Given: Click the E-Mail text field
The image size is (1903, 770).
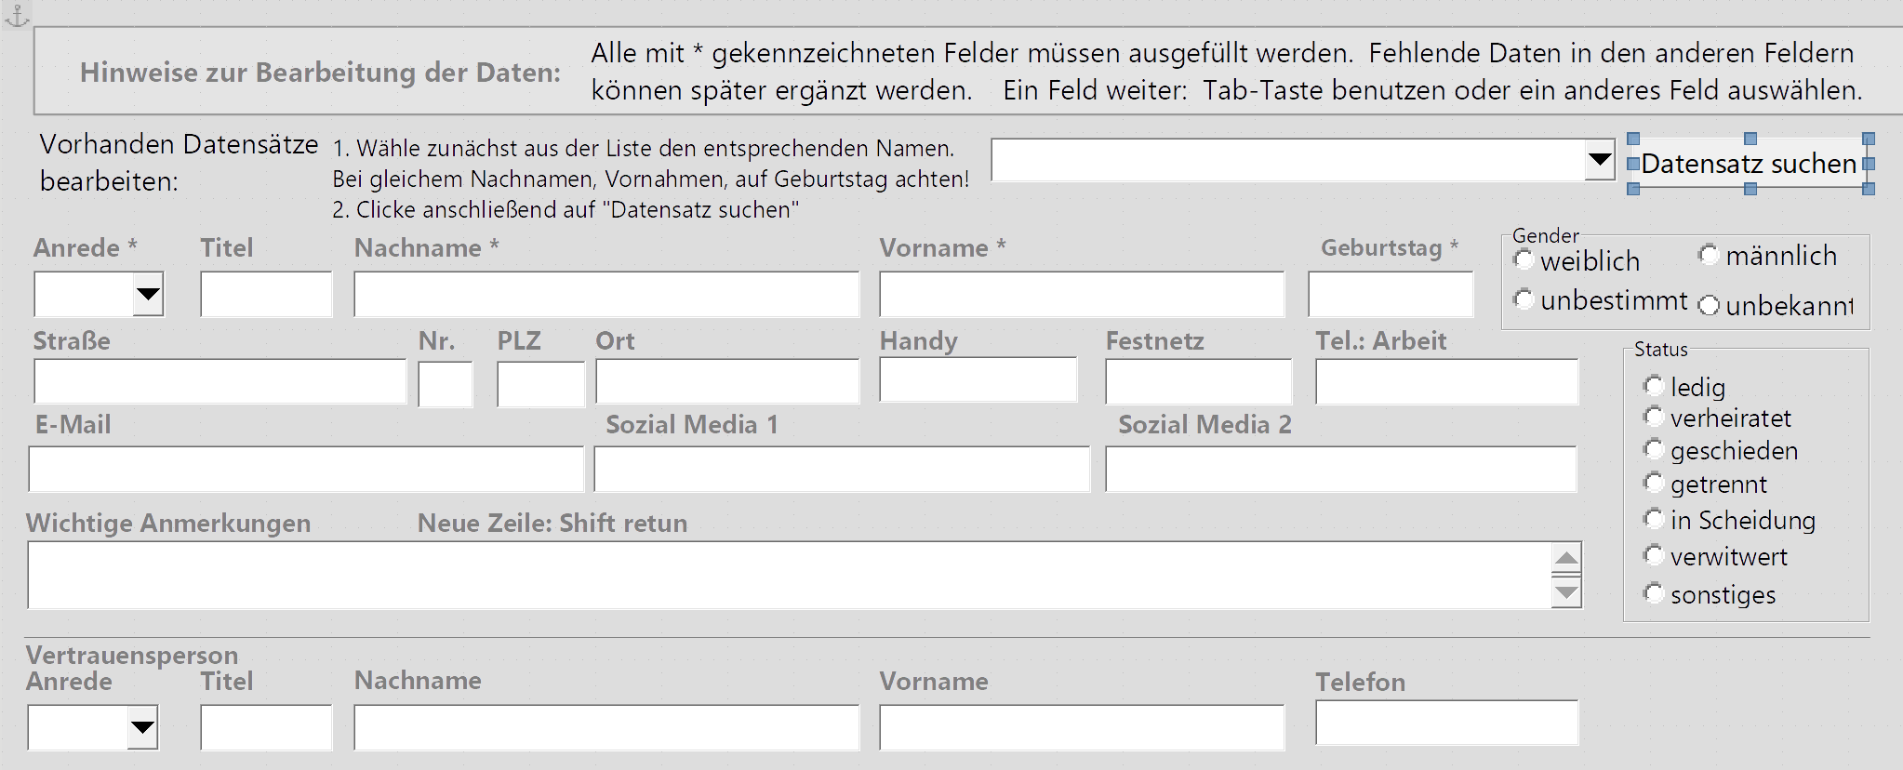Looking at the screenshot, I should coord(306,469).
